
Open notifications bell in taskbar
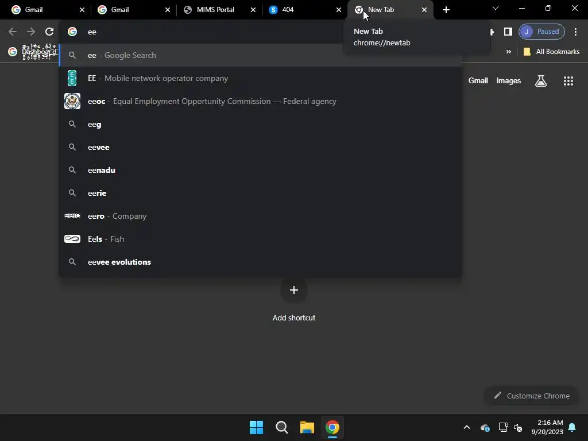572,427
